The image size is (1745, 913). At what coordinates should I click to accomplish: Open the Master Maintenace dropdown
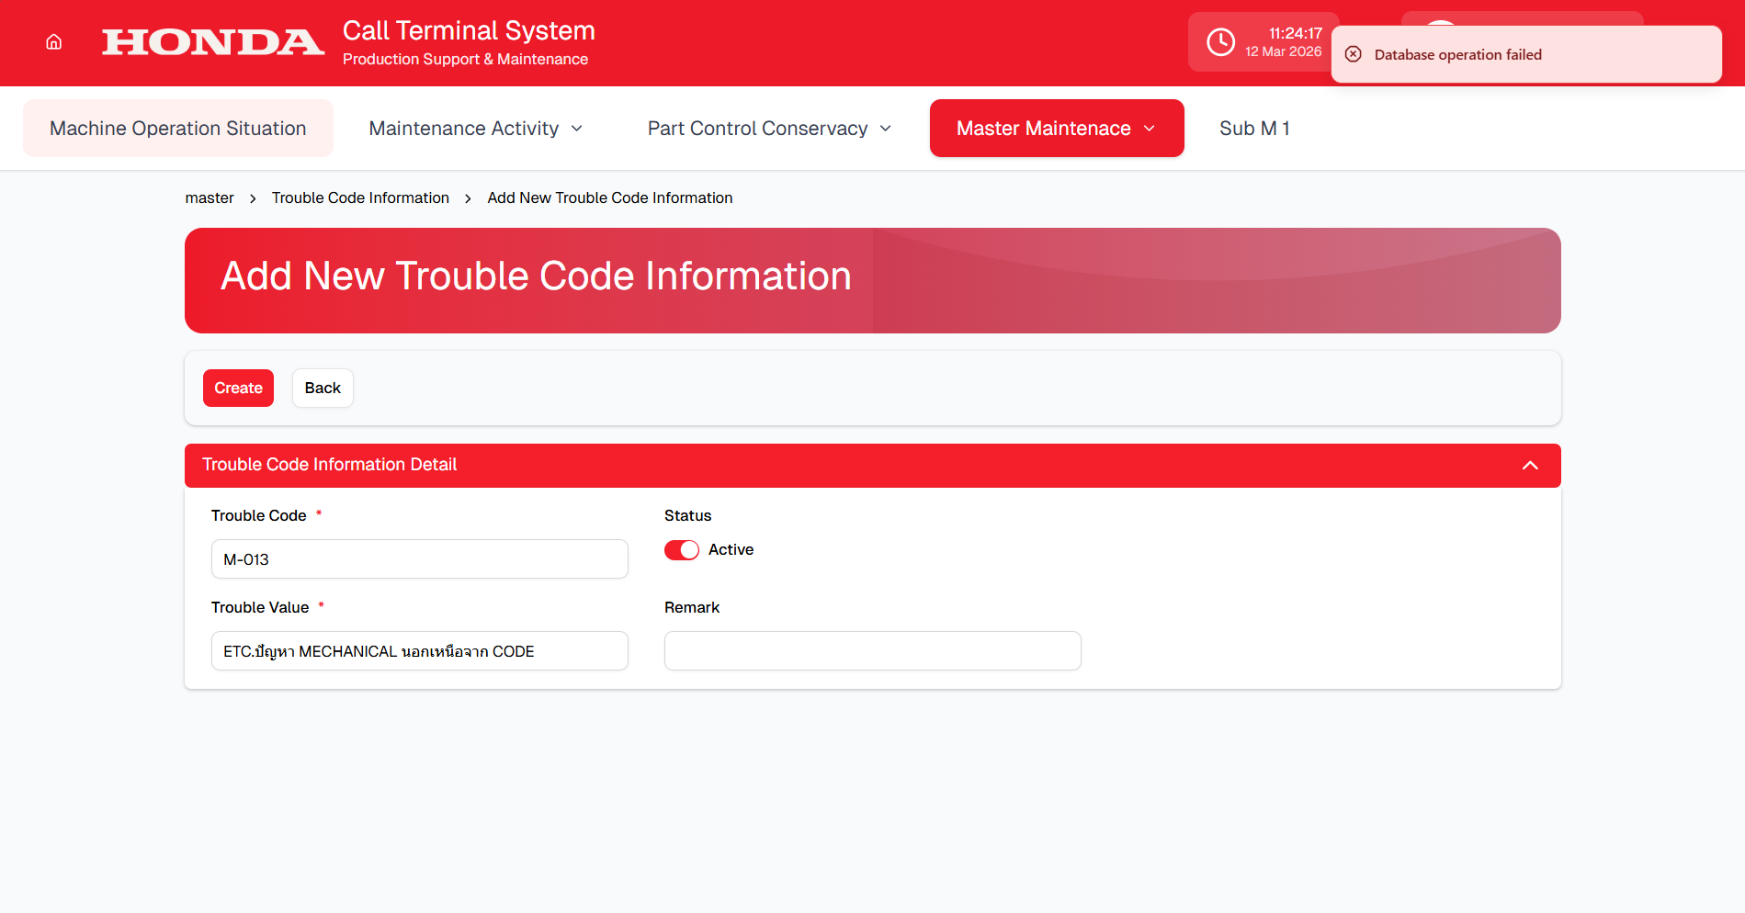[1056, 129]
